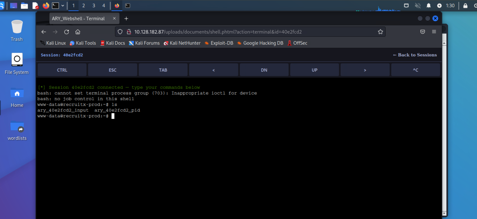Open the browser home page icon
This screenshot has width=477, height=219.
(x=78, y=32)
